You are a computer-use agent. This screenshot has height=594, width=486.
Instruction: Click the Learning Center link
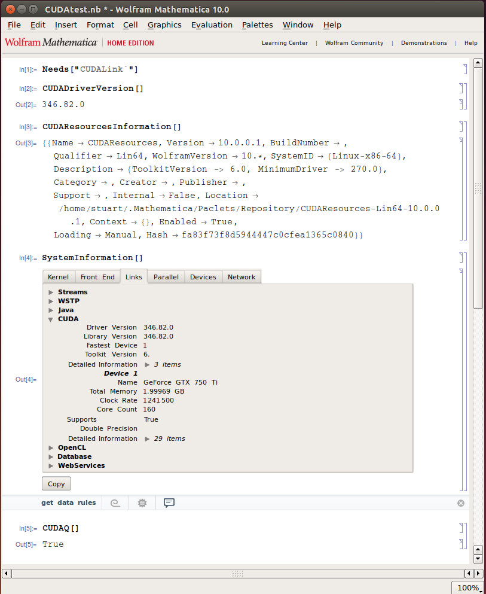coord(285,43)
